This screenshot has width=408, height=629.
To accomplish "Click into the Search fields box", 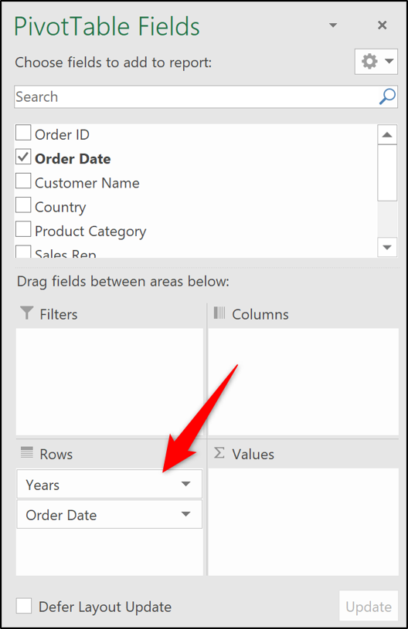I will coord(197,96).
